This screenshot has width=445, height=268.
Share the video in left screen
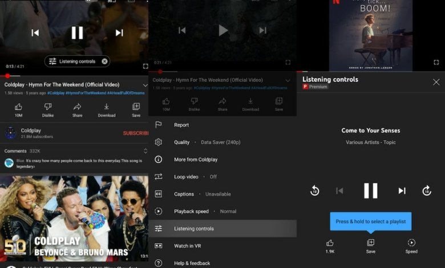(77, 110)
